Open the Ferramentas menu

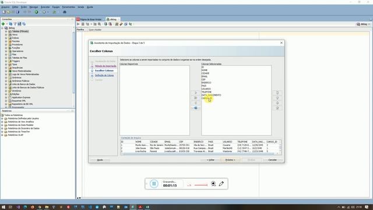click(x=69, y=7)
